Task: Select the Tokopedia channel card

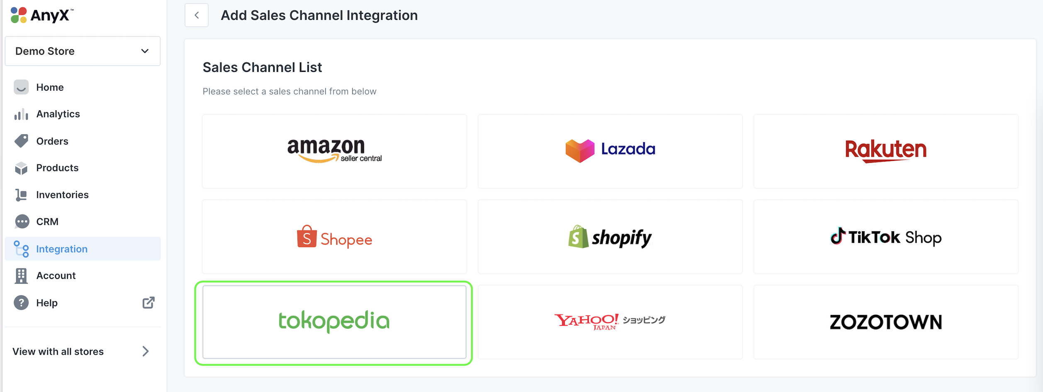Action: (x=334, y=322)
